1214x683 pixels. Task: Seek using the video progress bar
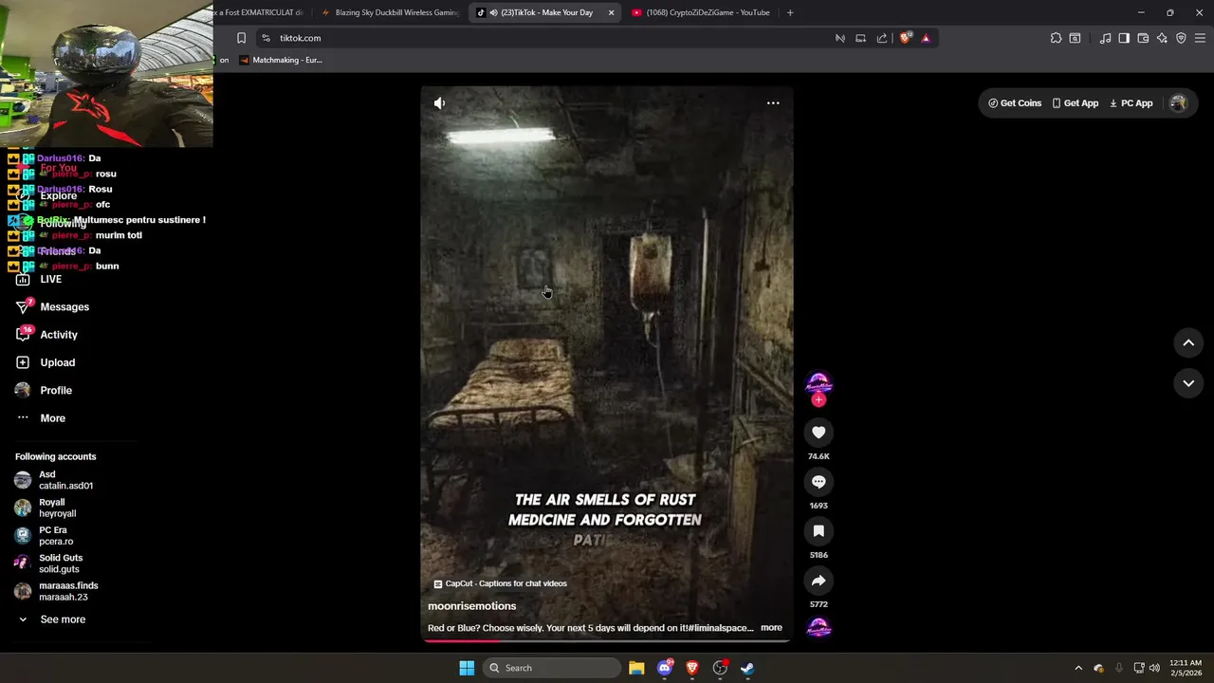(607, 640)
